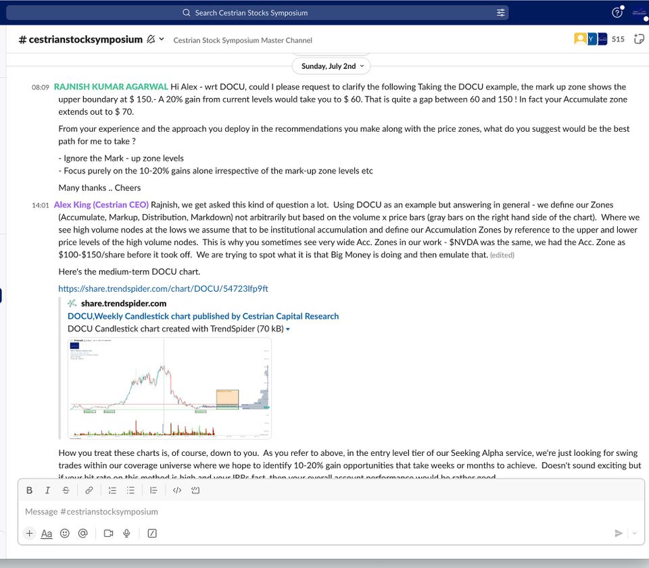Open DOCU Weekly Candlestick chart title link
Screen dimensions: 649x568
click(203, 316)
